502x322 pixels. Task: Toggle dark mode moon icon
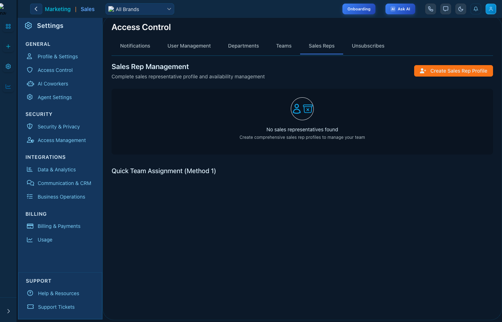[x=461, y=9]
